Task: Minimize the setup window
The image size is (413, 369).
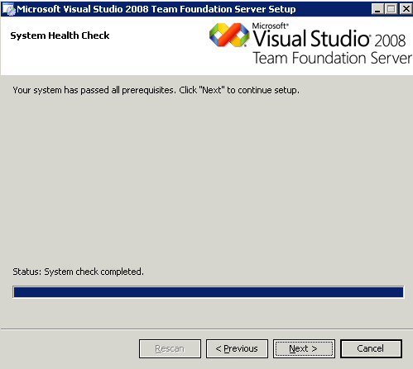Action: pos(377,9)
